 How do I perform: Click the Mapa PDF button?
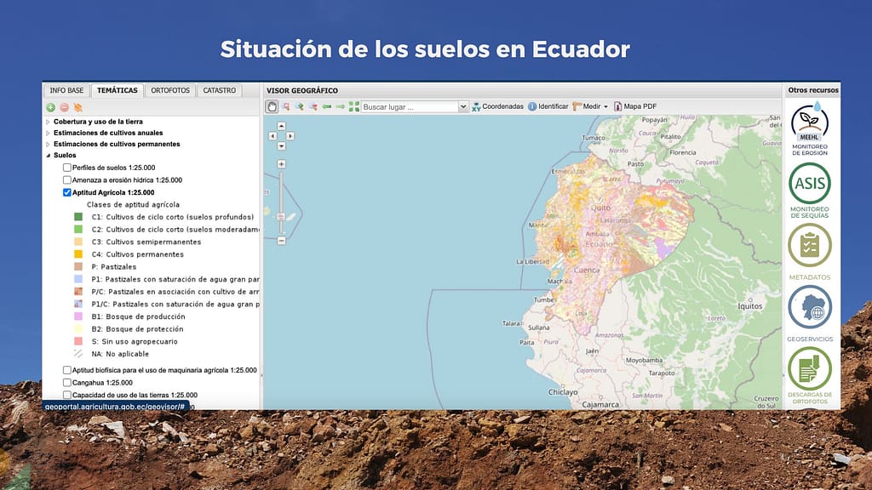click(634, 106)
